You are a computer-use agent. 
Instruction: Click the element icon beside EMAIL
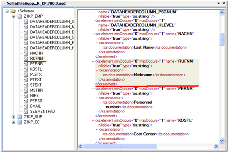click(26, 106)
